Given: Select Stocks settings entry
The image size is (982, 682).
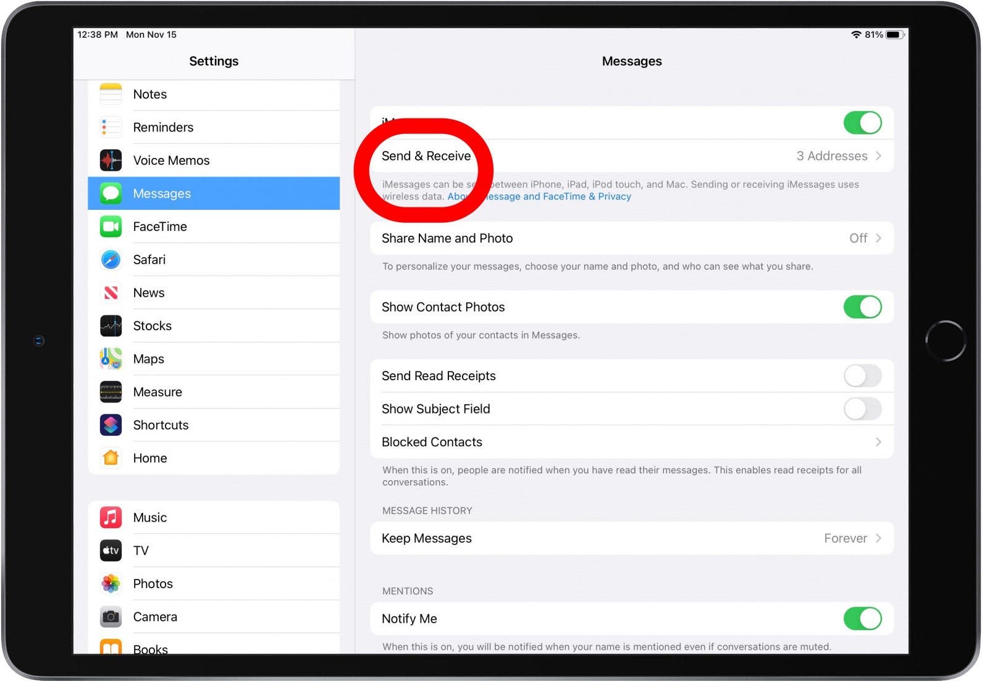Looking at the screenshot, I should (x=214, y=326).
